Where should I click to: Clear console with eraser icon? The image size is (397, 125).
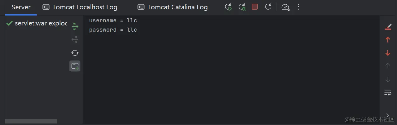tap(388, 27)
